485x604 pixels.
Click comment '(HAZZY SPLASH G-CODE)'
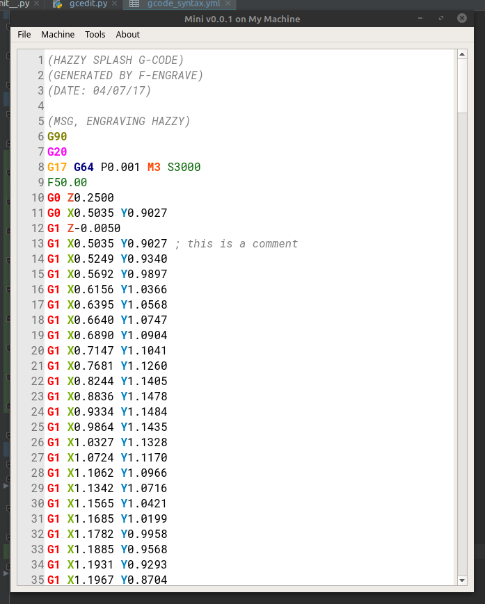coord(116,60)
